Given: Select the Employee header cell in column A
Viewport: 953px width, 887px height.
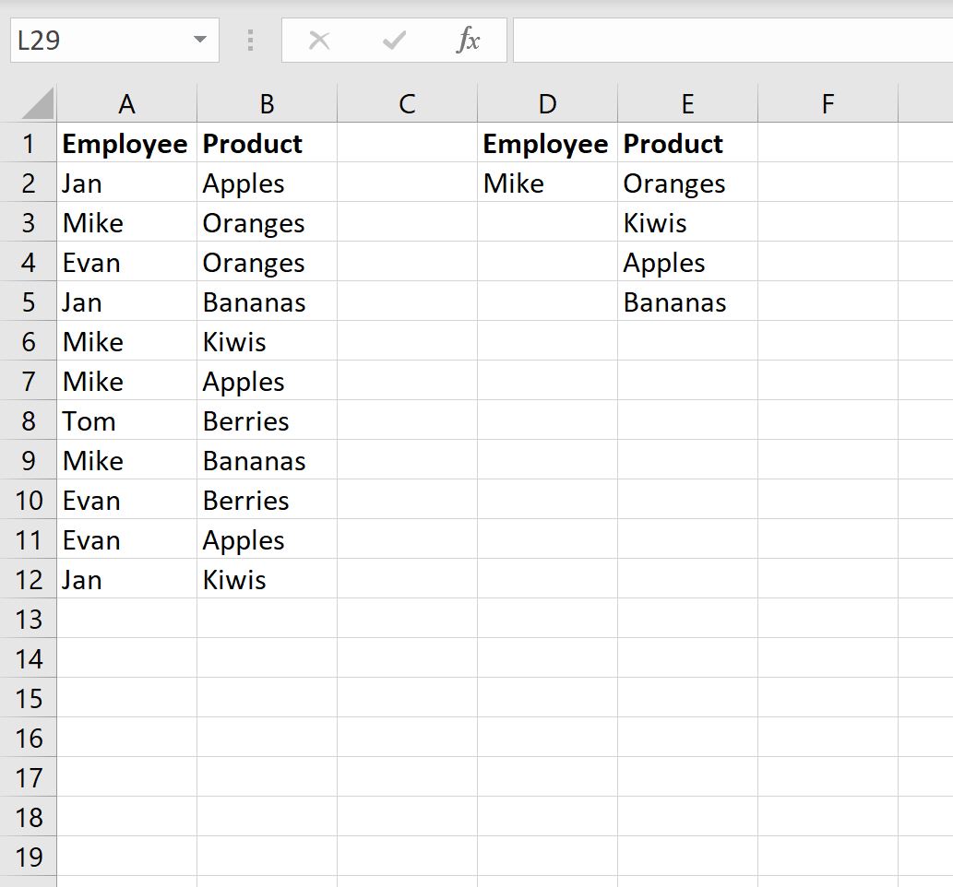Looking at the screenshot, I should coord(126,143).
